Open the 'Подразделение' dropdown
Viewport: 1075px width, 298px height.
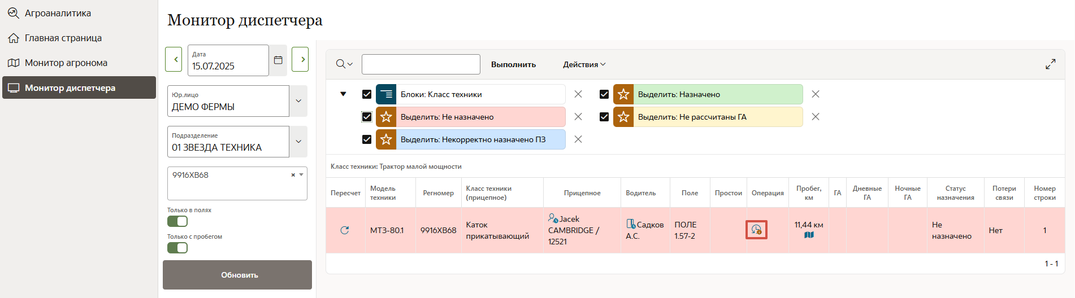click(x=298, y=142)
